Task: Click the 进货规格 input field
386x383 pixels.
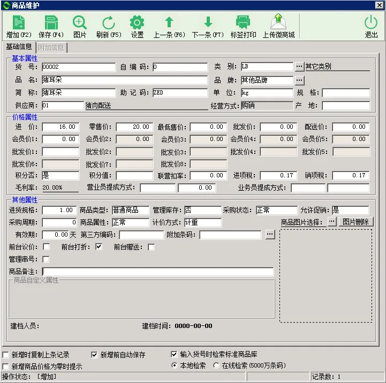Action: [59, 210]
